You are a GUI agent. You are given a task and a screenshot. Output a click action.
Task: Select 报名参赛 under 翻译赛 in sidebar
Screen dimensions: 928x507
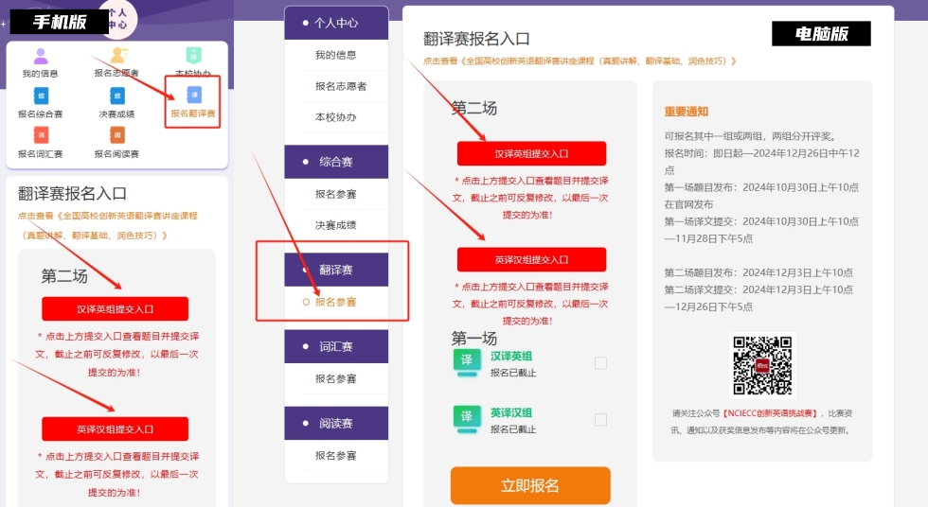point(336,303)
